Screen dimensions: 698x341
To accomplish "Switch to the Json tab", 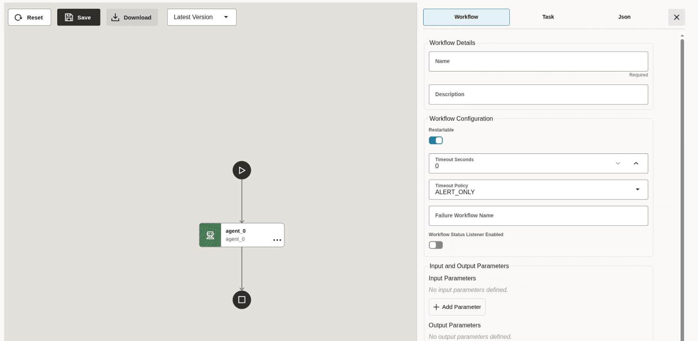I will tap(624, 17).
